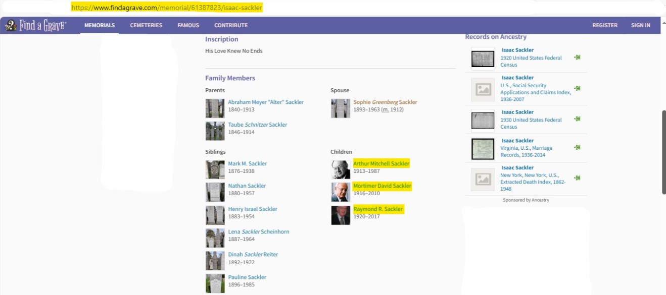Screen dimensions: 666x295
Task: Click the Sign In link
Action: click(x=641, y=25)
